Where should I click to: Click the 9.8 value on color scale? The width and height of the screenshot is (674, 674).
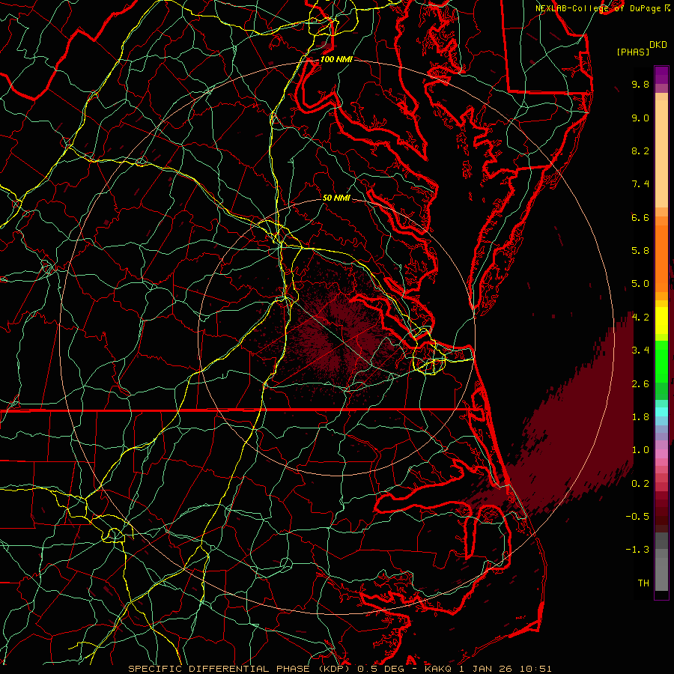[x=640, y=84]
